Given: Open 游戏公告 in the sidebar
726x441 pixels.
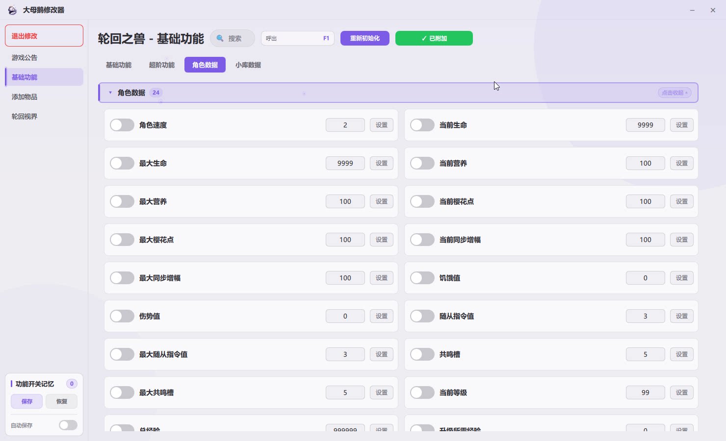Looking at the screenshot, I should [x=44, y=57].
